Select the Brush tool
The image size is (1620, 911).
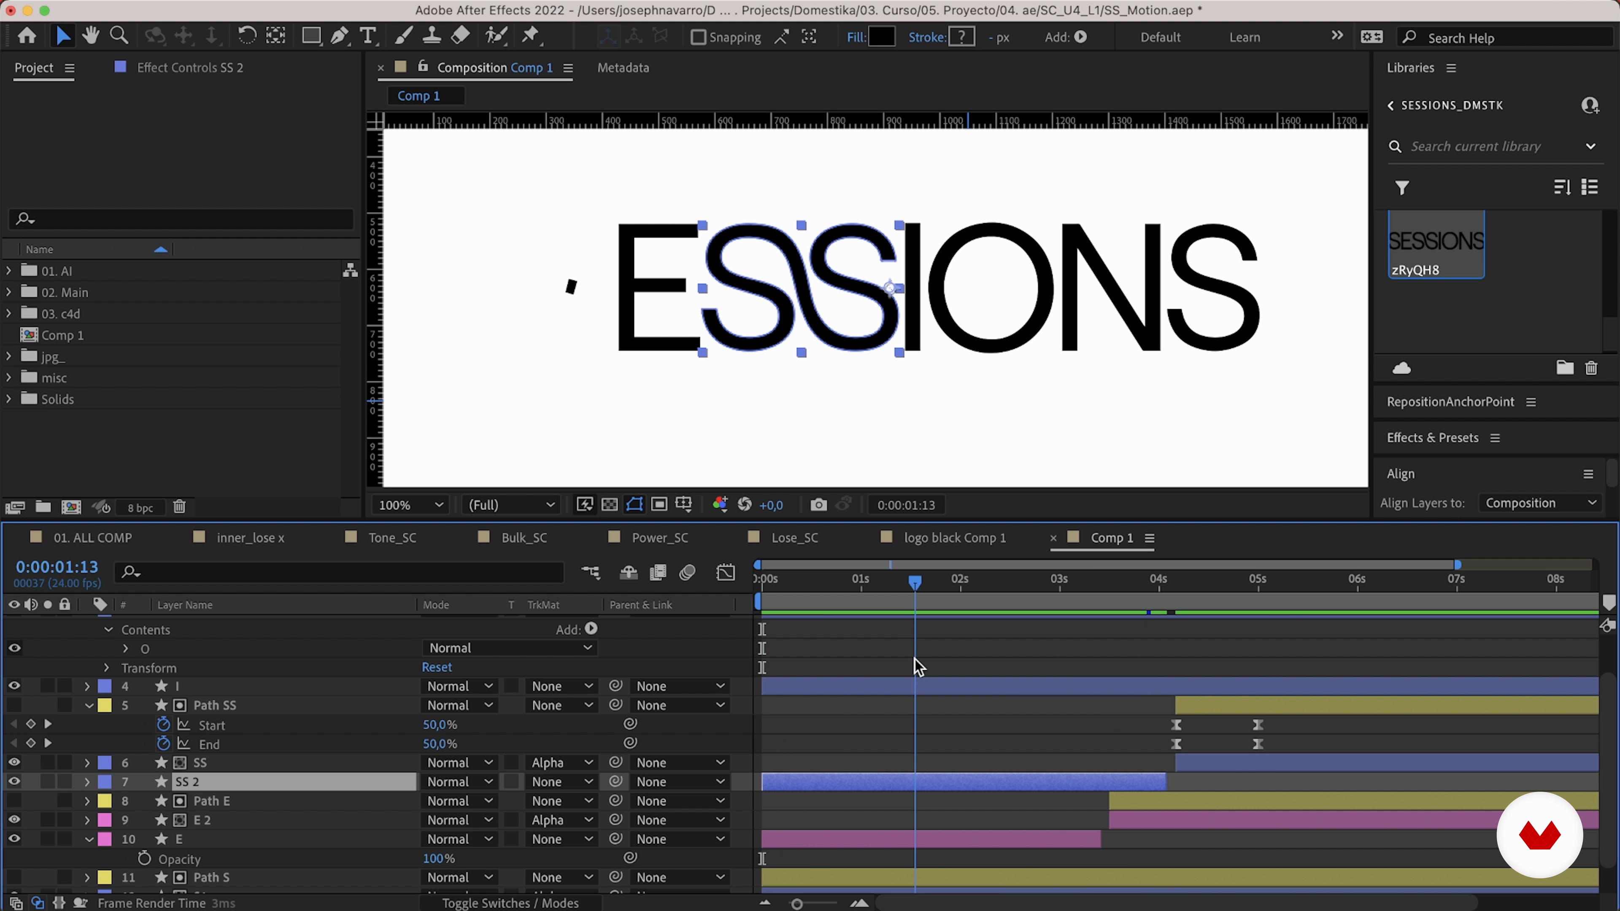(403, 36)
